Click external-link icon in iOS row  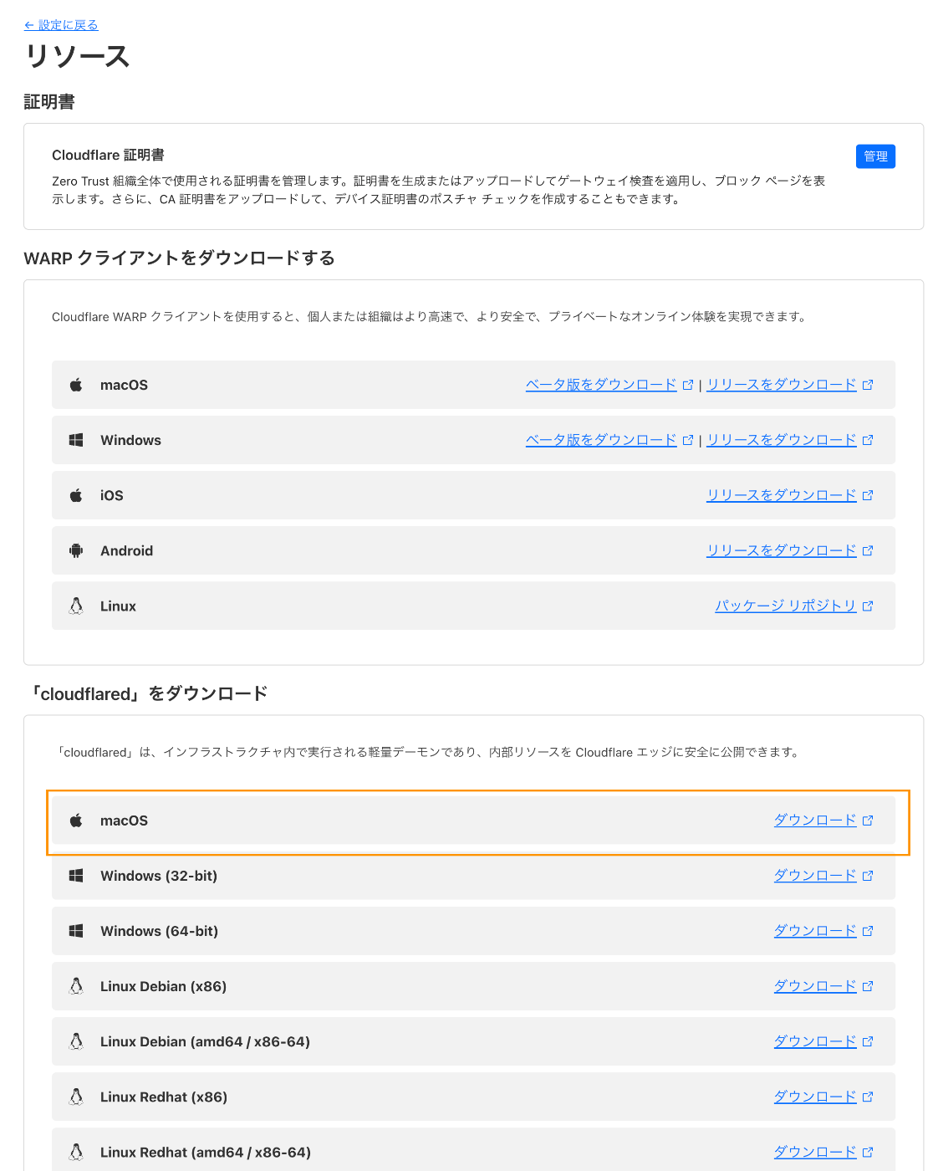point(868,495)
